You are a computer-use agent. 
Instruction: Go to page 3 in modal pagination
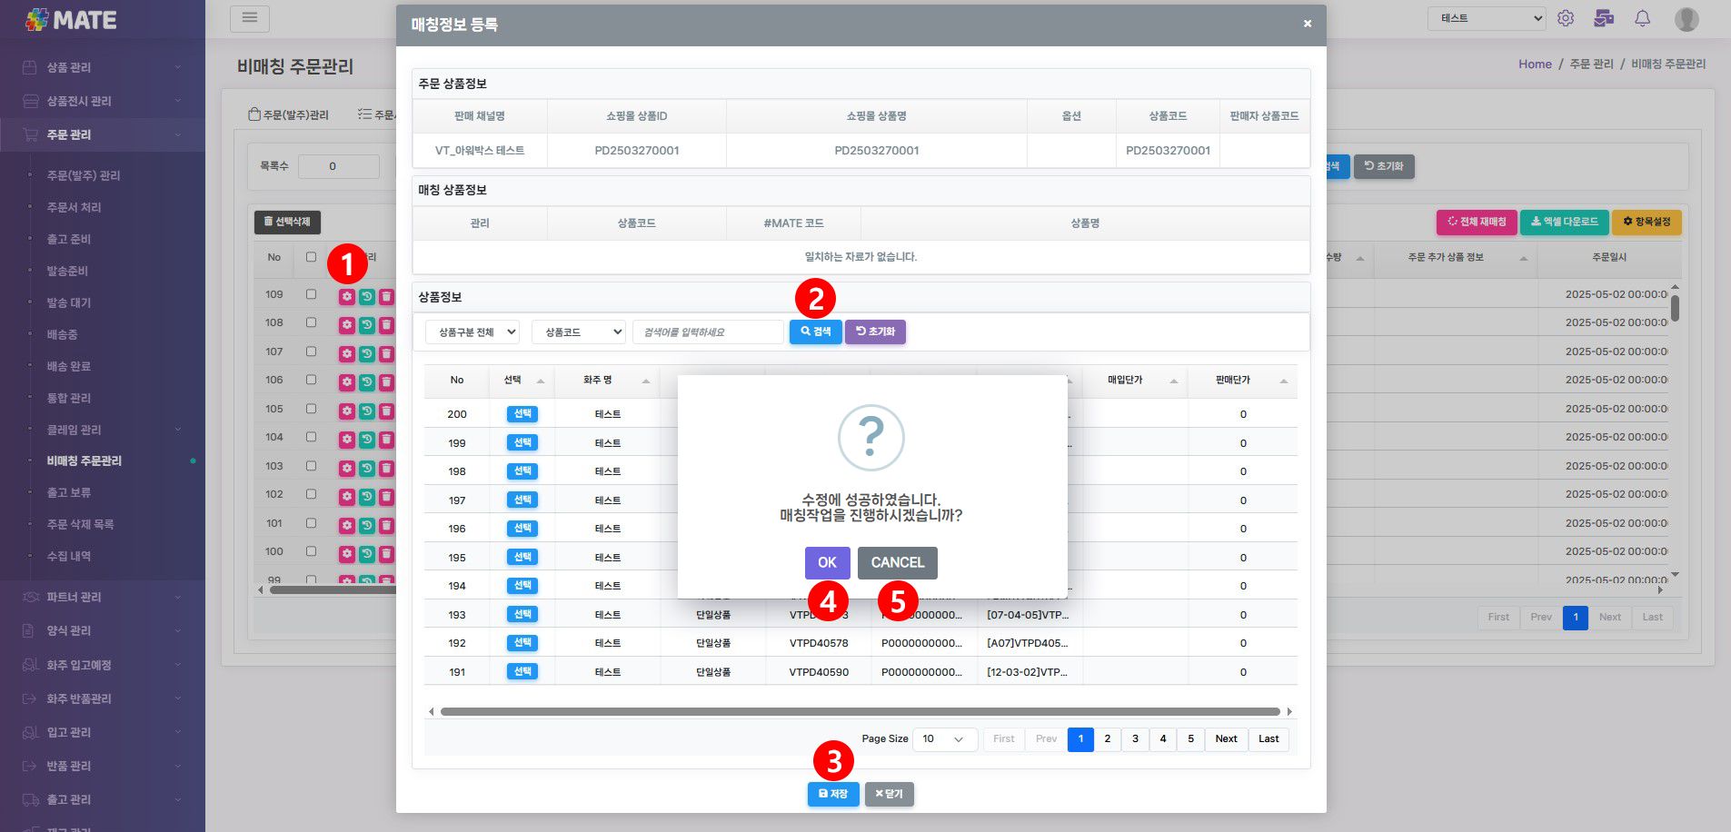coord(1135,739)
